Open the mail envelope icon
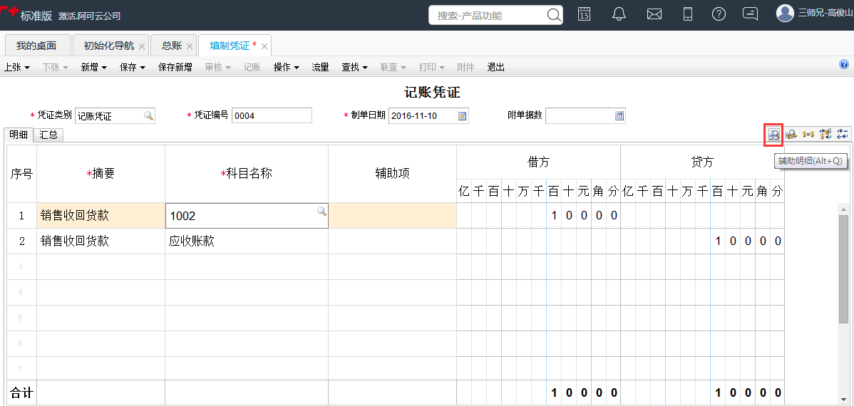 tap(654, 14)
